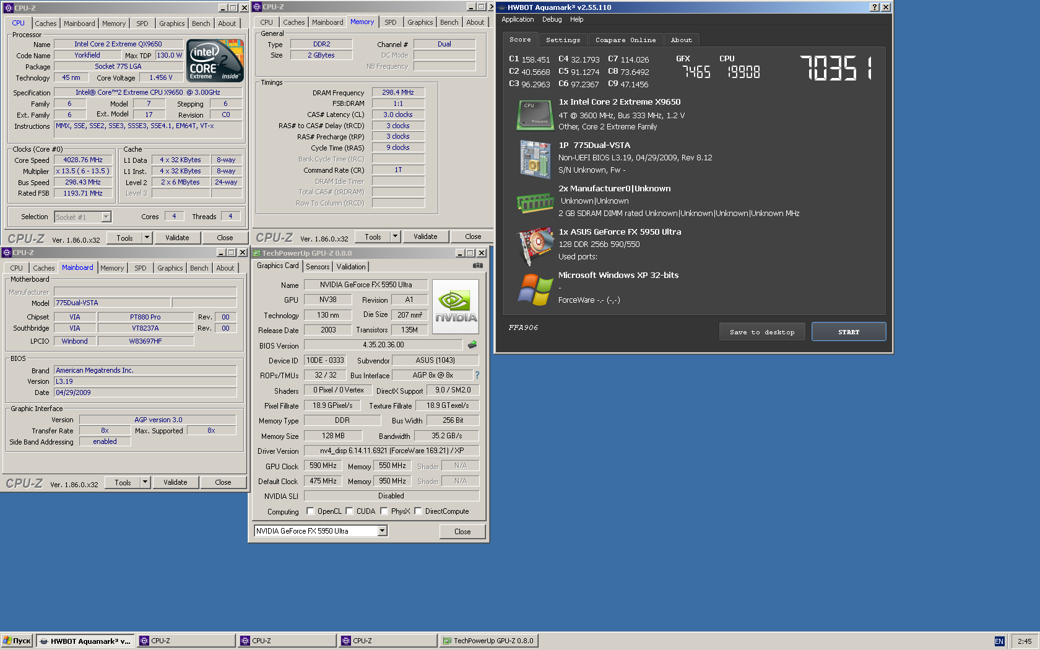Viewport: 1040px width, 650px height.
Task: Open Bench tab in the Mainboard CPU-Z window
Action: point(199,268)
